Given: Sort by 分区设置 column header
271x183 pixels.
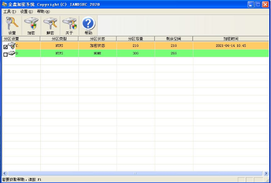Looking at the screenshot, I should pos(21,38).
